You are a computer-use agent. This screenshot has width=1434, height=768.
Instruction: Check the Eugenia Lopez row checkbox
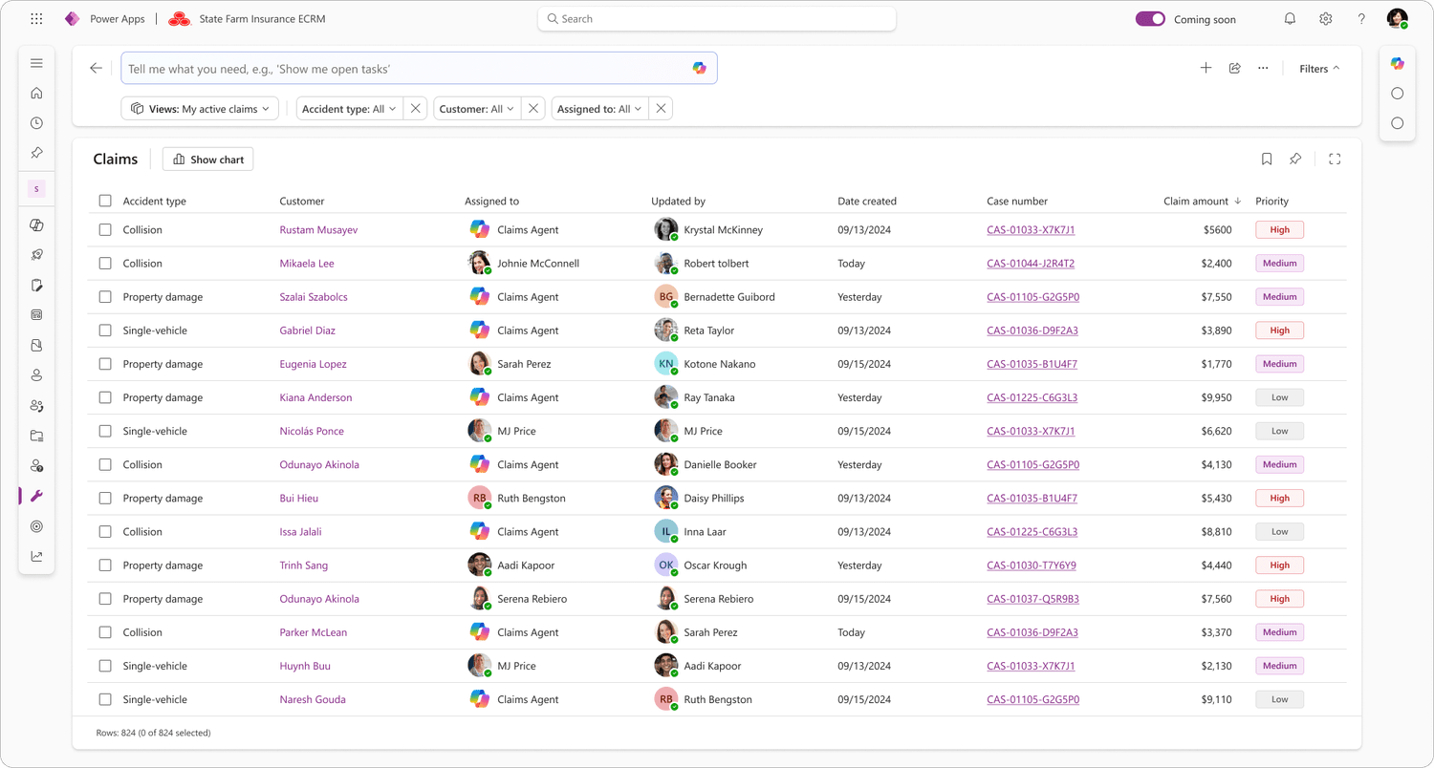[x=105, y=364]
